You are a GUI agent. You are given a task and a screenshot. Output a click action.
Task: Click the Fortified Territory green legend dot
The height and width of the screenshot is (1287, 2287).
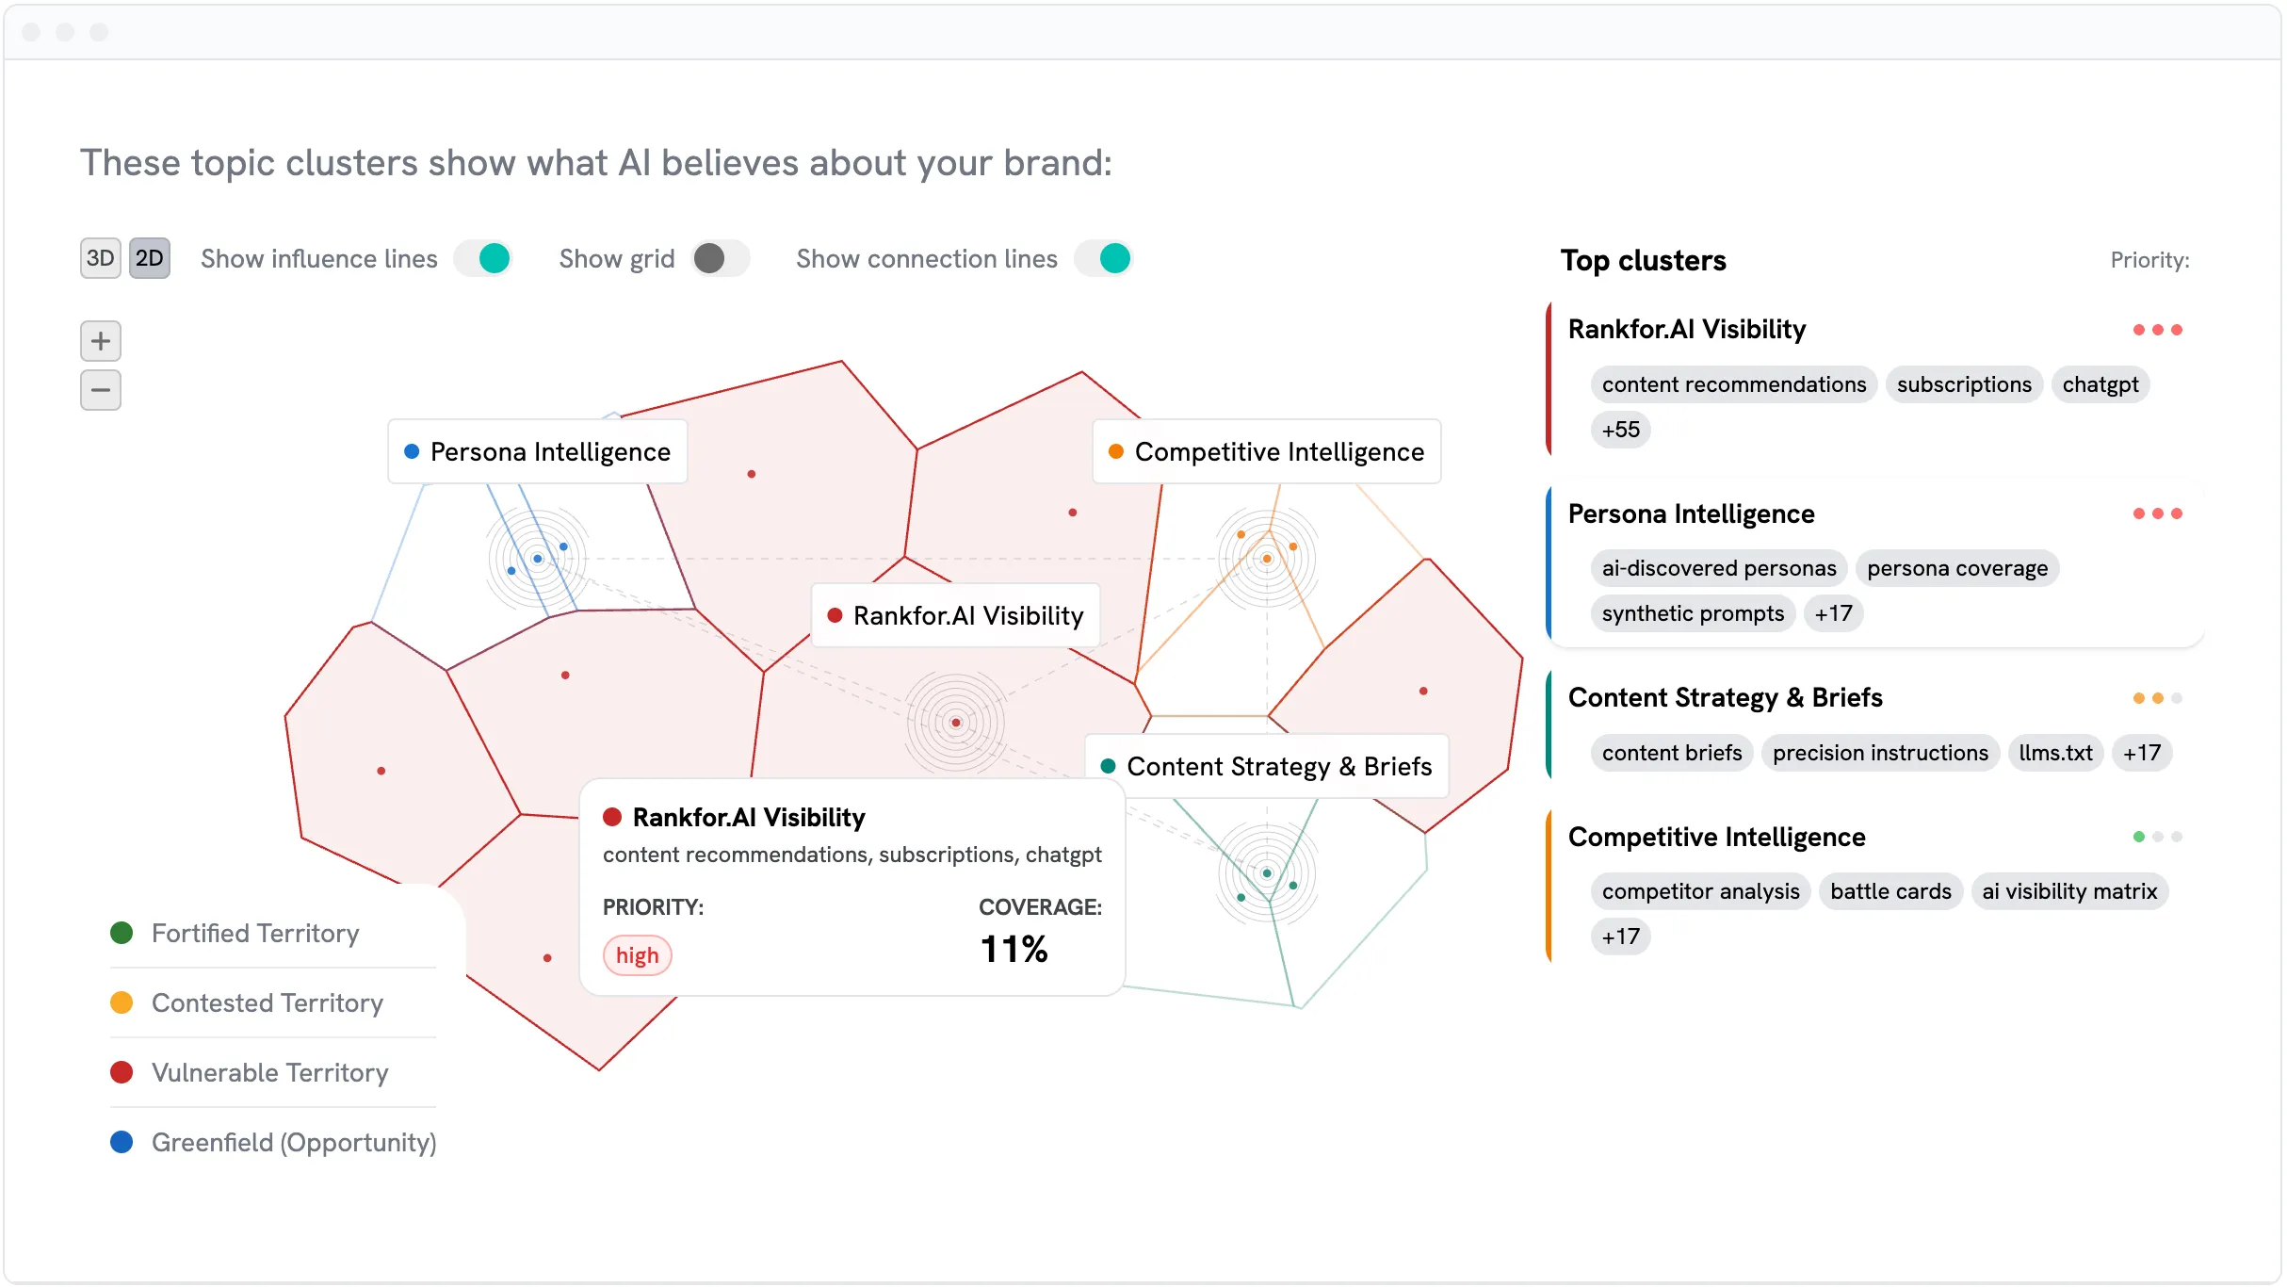point(122,933)
